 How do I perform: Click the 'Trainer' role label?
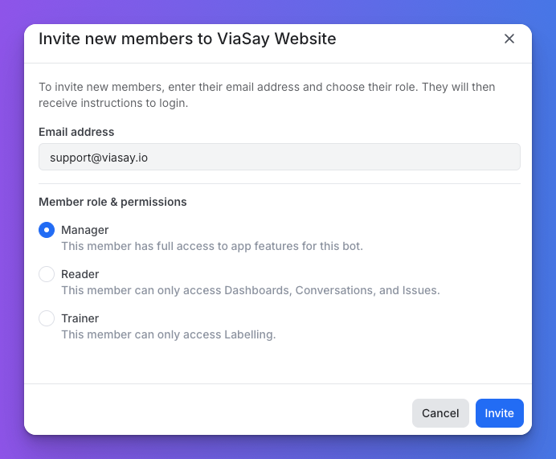pos(80,318)
